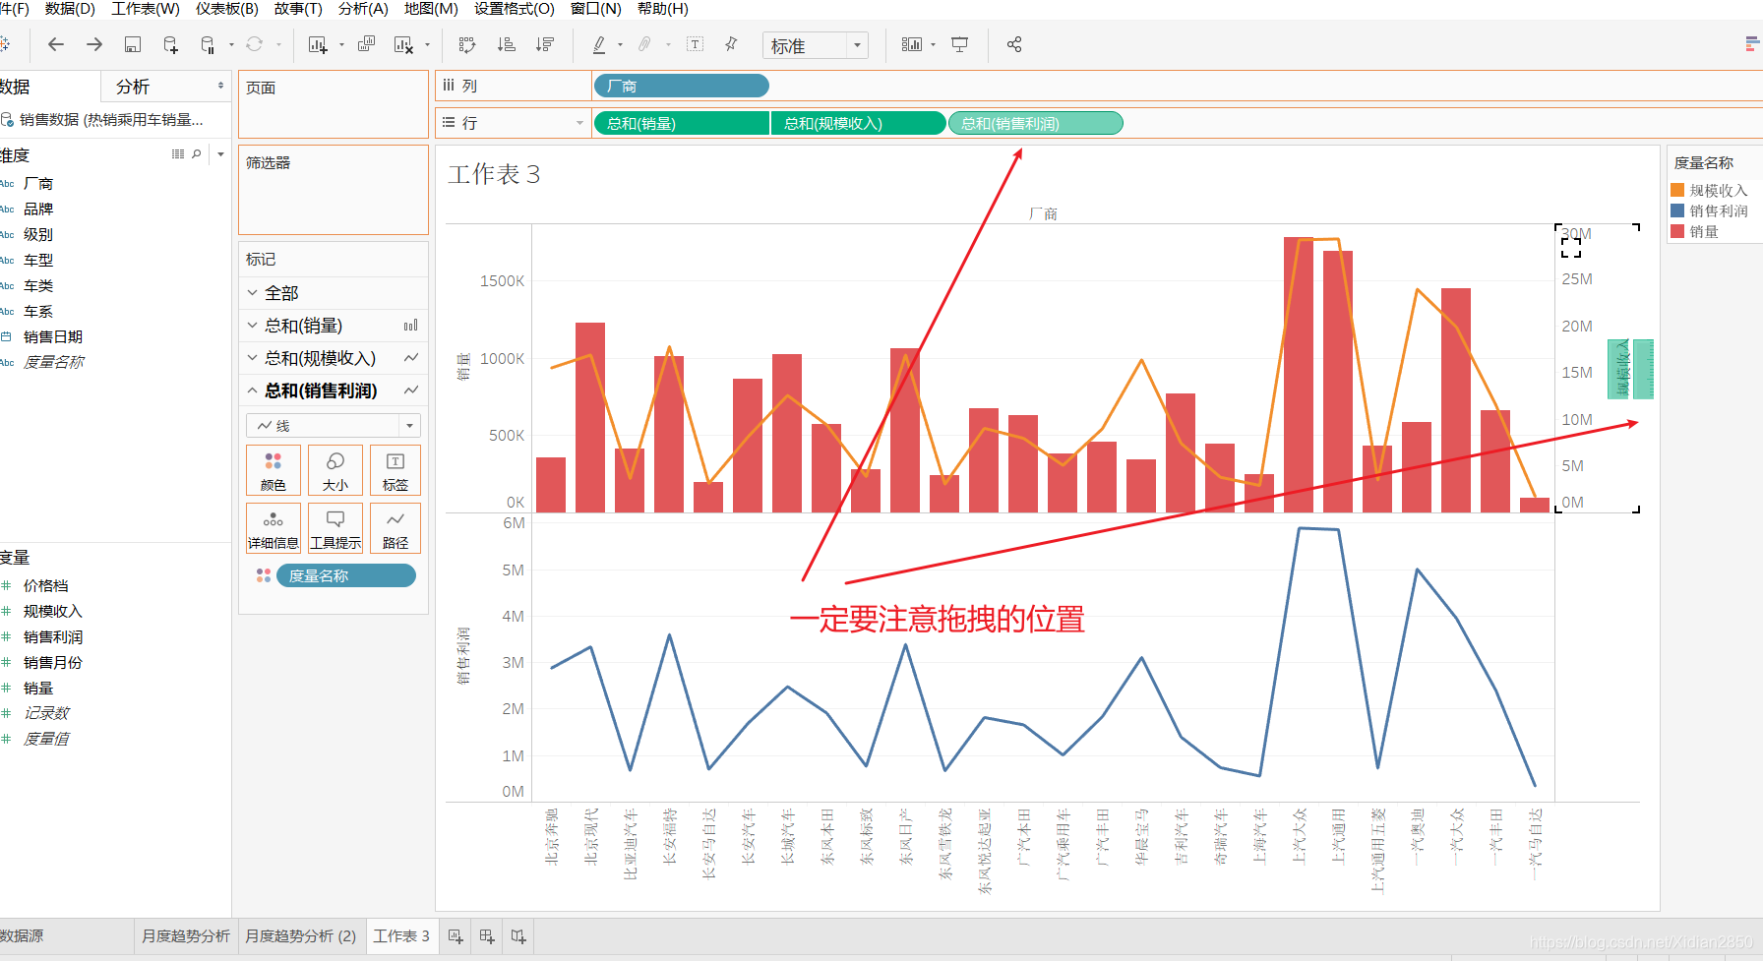Click the 总和(销量) pill on rows shelf
The width and height of the screenshot is (1763, 961).
(x=681, y=123)
